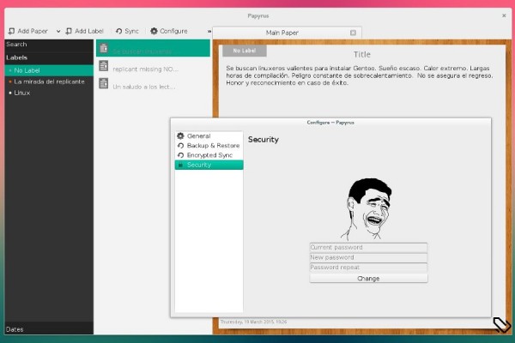The height and width of the screenshot is (343, 515).
Task: Open the 'Un saludo a los lect...' paper
Action: [144, 85]
